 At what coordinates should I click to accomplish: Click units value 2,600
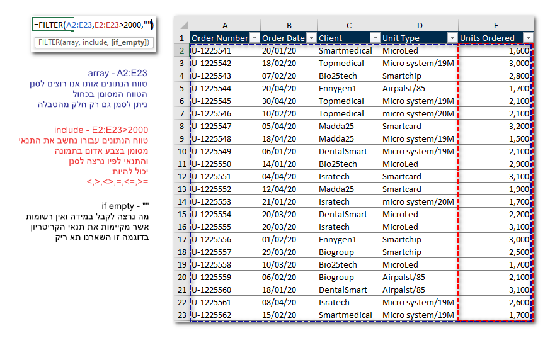tap(496, 302)
